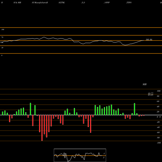Select the tallest red bar reaching -100
Viewport: 162px width, 162px height.
tap(42, 128)
